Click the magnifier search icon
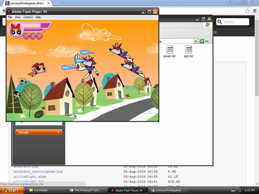 tap(220, 22)
